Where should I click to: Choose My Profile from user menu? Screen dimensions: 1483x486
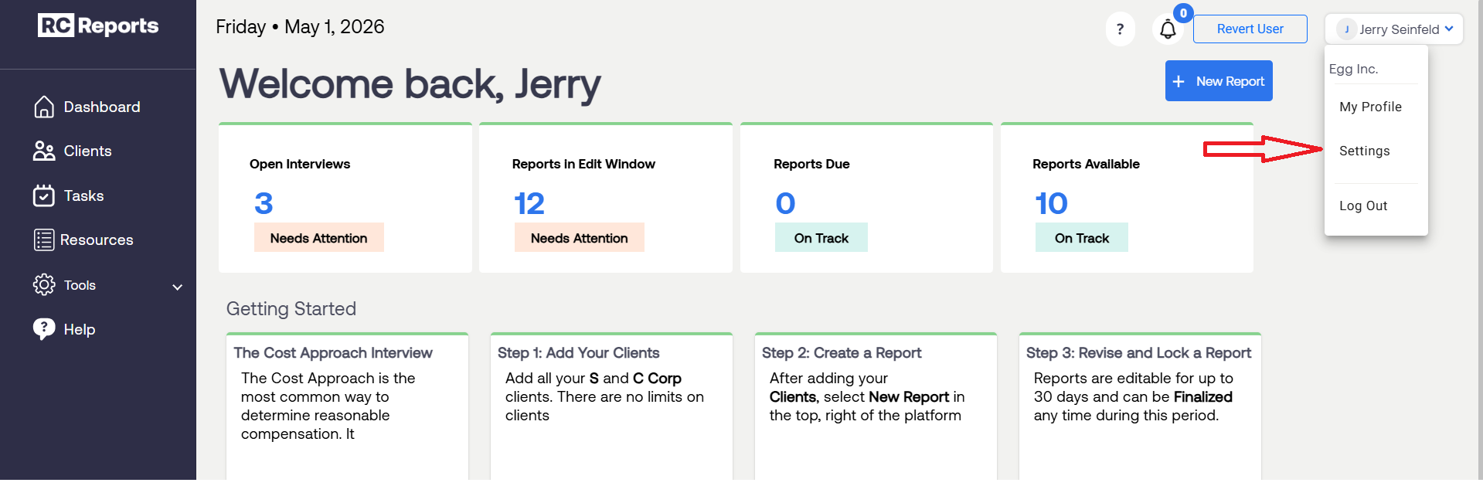point(1370,107)
